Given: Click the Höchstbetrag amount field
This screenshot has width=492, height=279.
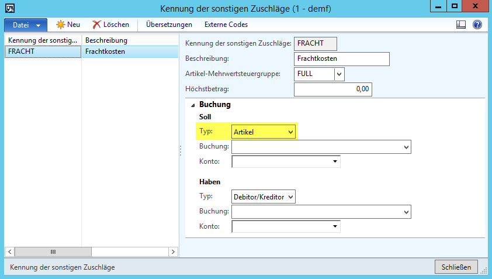Looking at the screenshot, I should [x=332, y=89].
